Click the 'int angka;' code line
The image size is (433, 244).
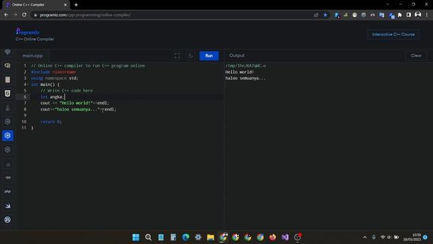pyautogui.click(x=52, y=97)
